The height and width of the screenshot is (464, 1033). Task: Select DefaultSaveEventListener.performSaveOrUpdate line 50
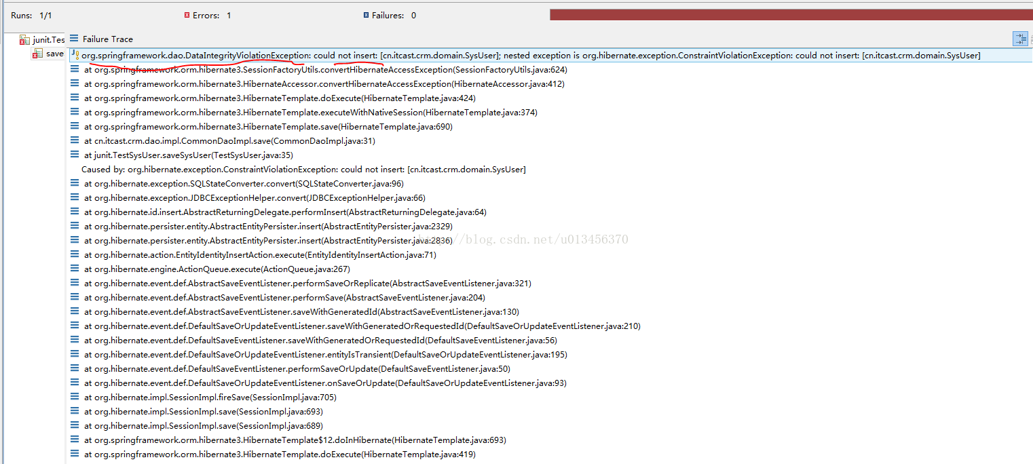pos(297,369)
